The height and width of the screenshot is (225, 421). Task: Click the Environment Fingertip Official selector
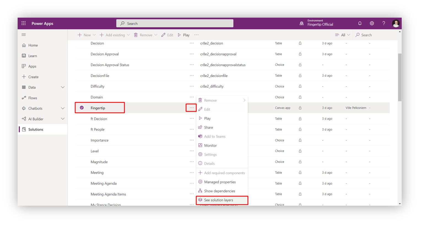(x=317, y=23)
